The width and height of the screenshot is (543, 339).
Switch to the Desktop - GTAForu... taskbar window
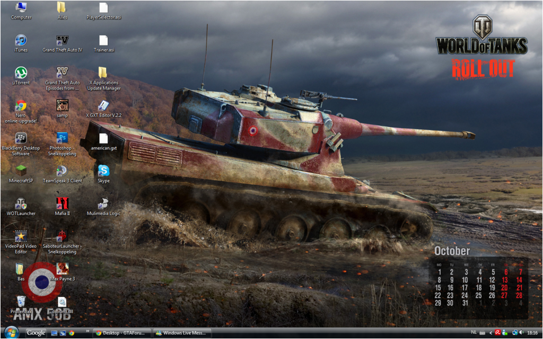point(122,333)
